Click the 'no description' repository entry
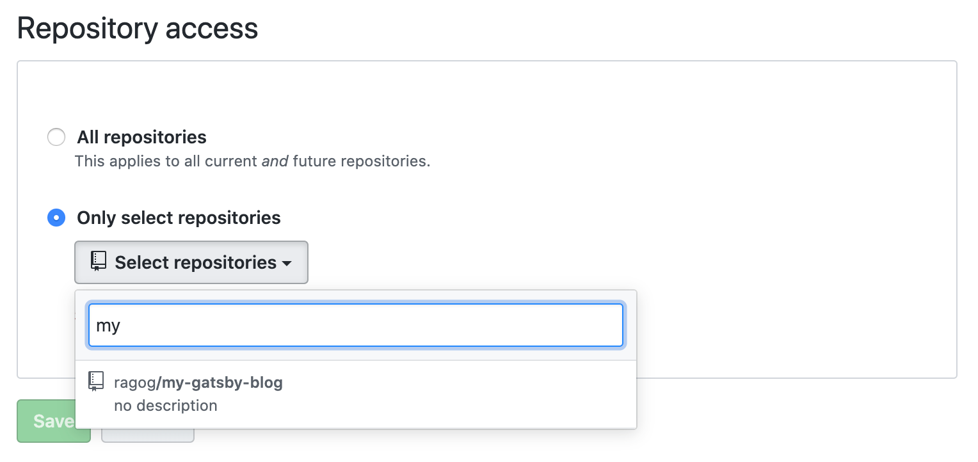Image resolution: width=978 pixels, height=462 pixels. [166, 405]
